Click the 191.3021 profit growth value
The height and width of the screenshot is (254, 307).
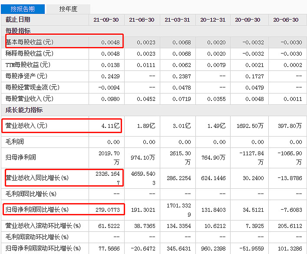tap(143, 210)
